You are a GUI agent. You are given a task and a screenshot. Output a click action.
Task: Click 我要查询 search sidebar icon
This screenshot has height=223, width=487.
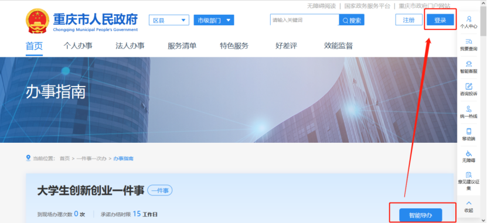click(x=469, y=41)
